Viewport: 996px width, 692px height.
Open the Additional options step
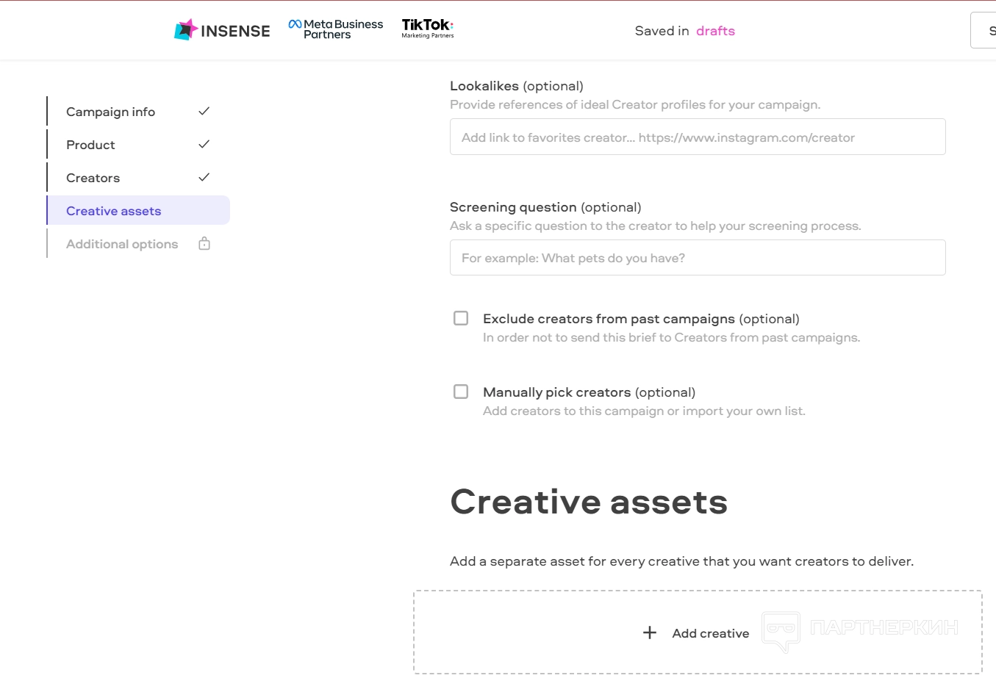(x=122, y=244)
